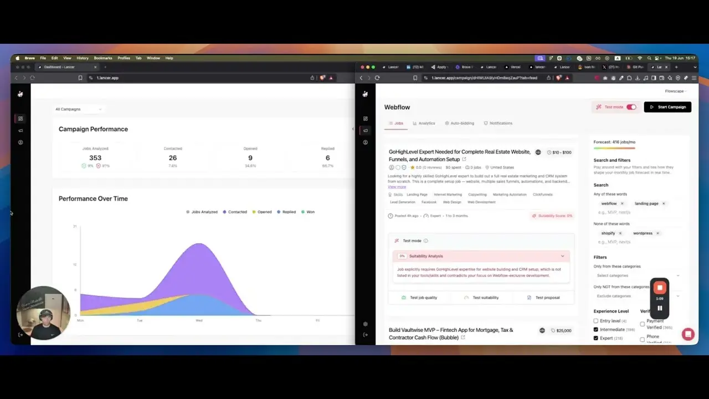709x399 pixels.
Task: Pause the screen recording
Action: [x=660, y=308]
